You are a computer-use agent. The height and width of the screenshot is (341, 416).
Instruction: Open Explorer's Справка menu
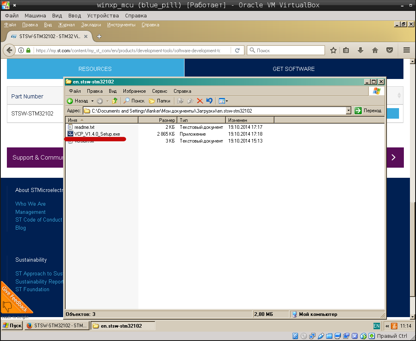(x=182, y=91)
